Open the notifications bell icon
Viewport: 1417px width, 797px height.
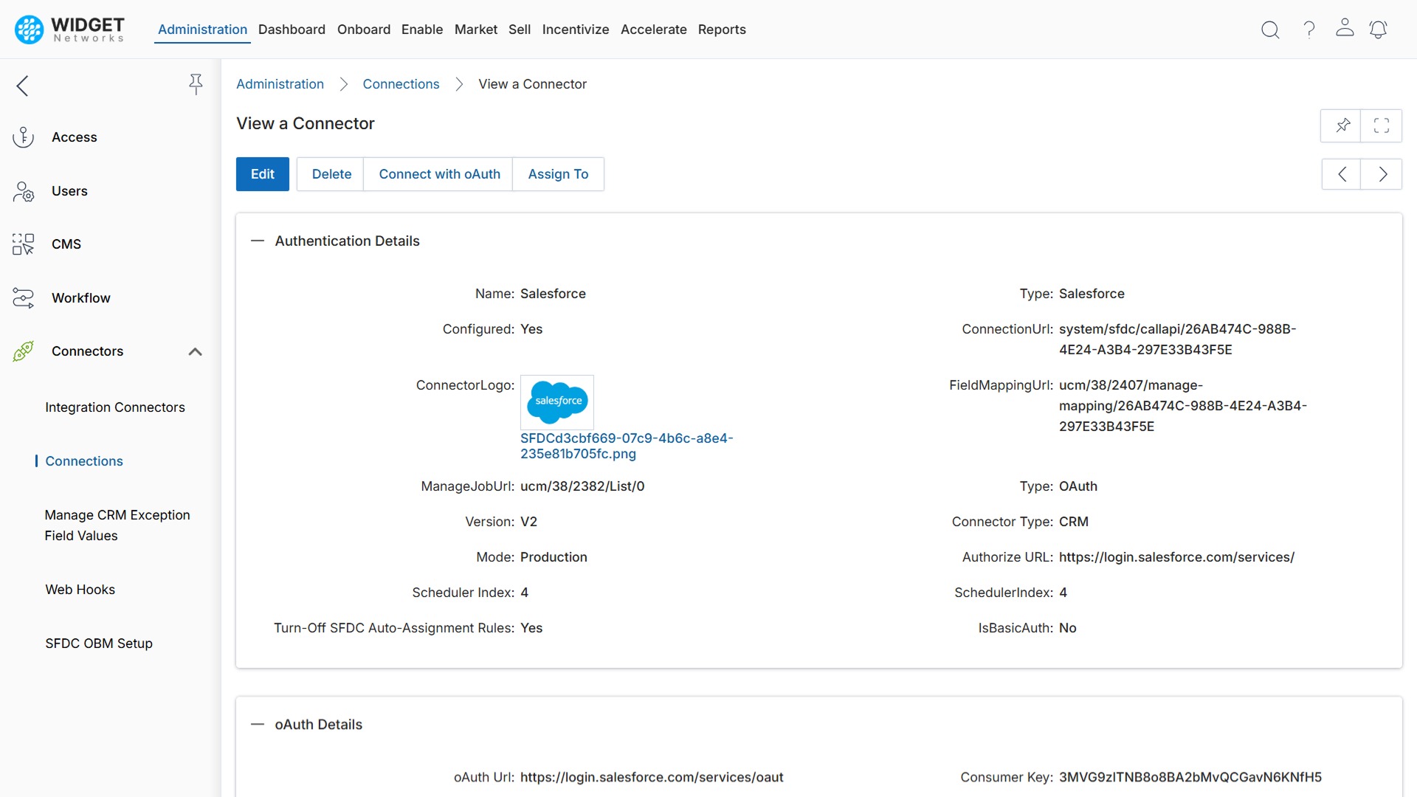tap(1378, 30)
